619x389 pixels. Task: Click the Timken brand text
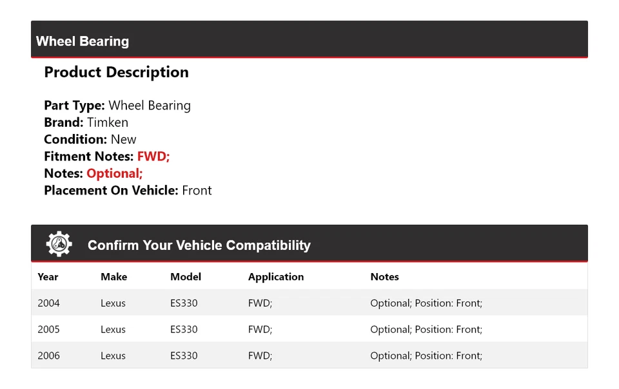point(108,122)
